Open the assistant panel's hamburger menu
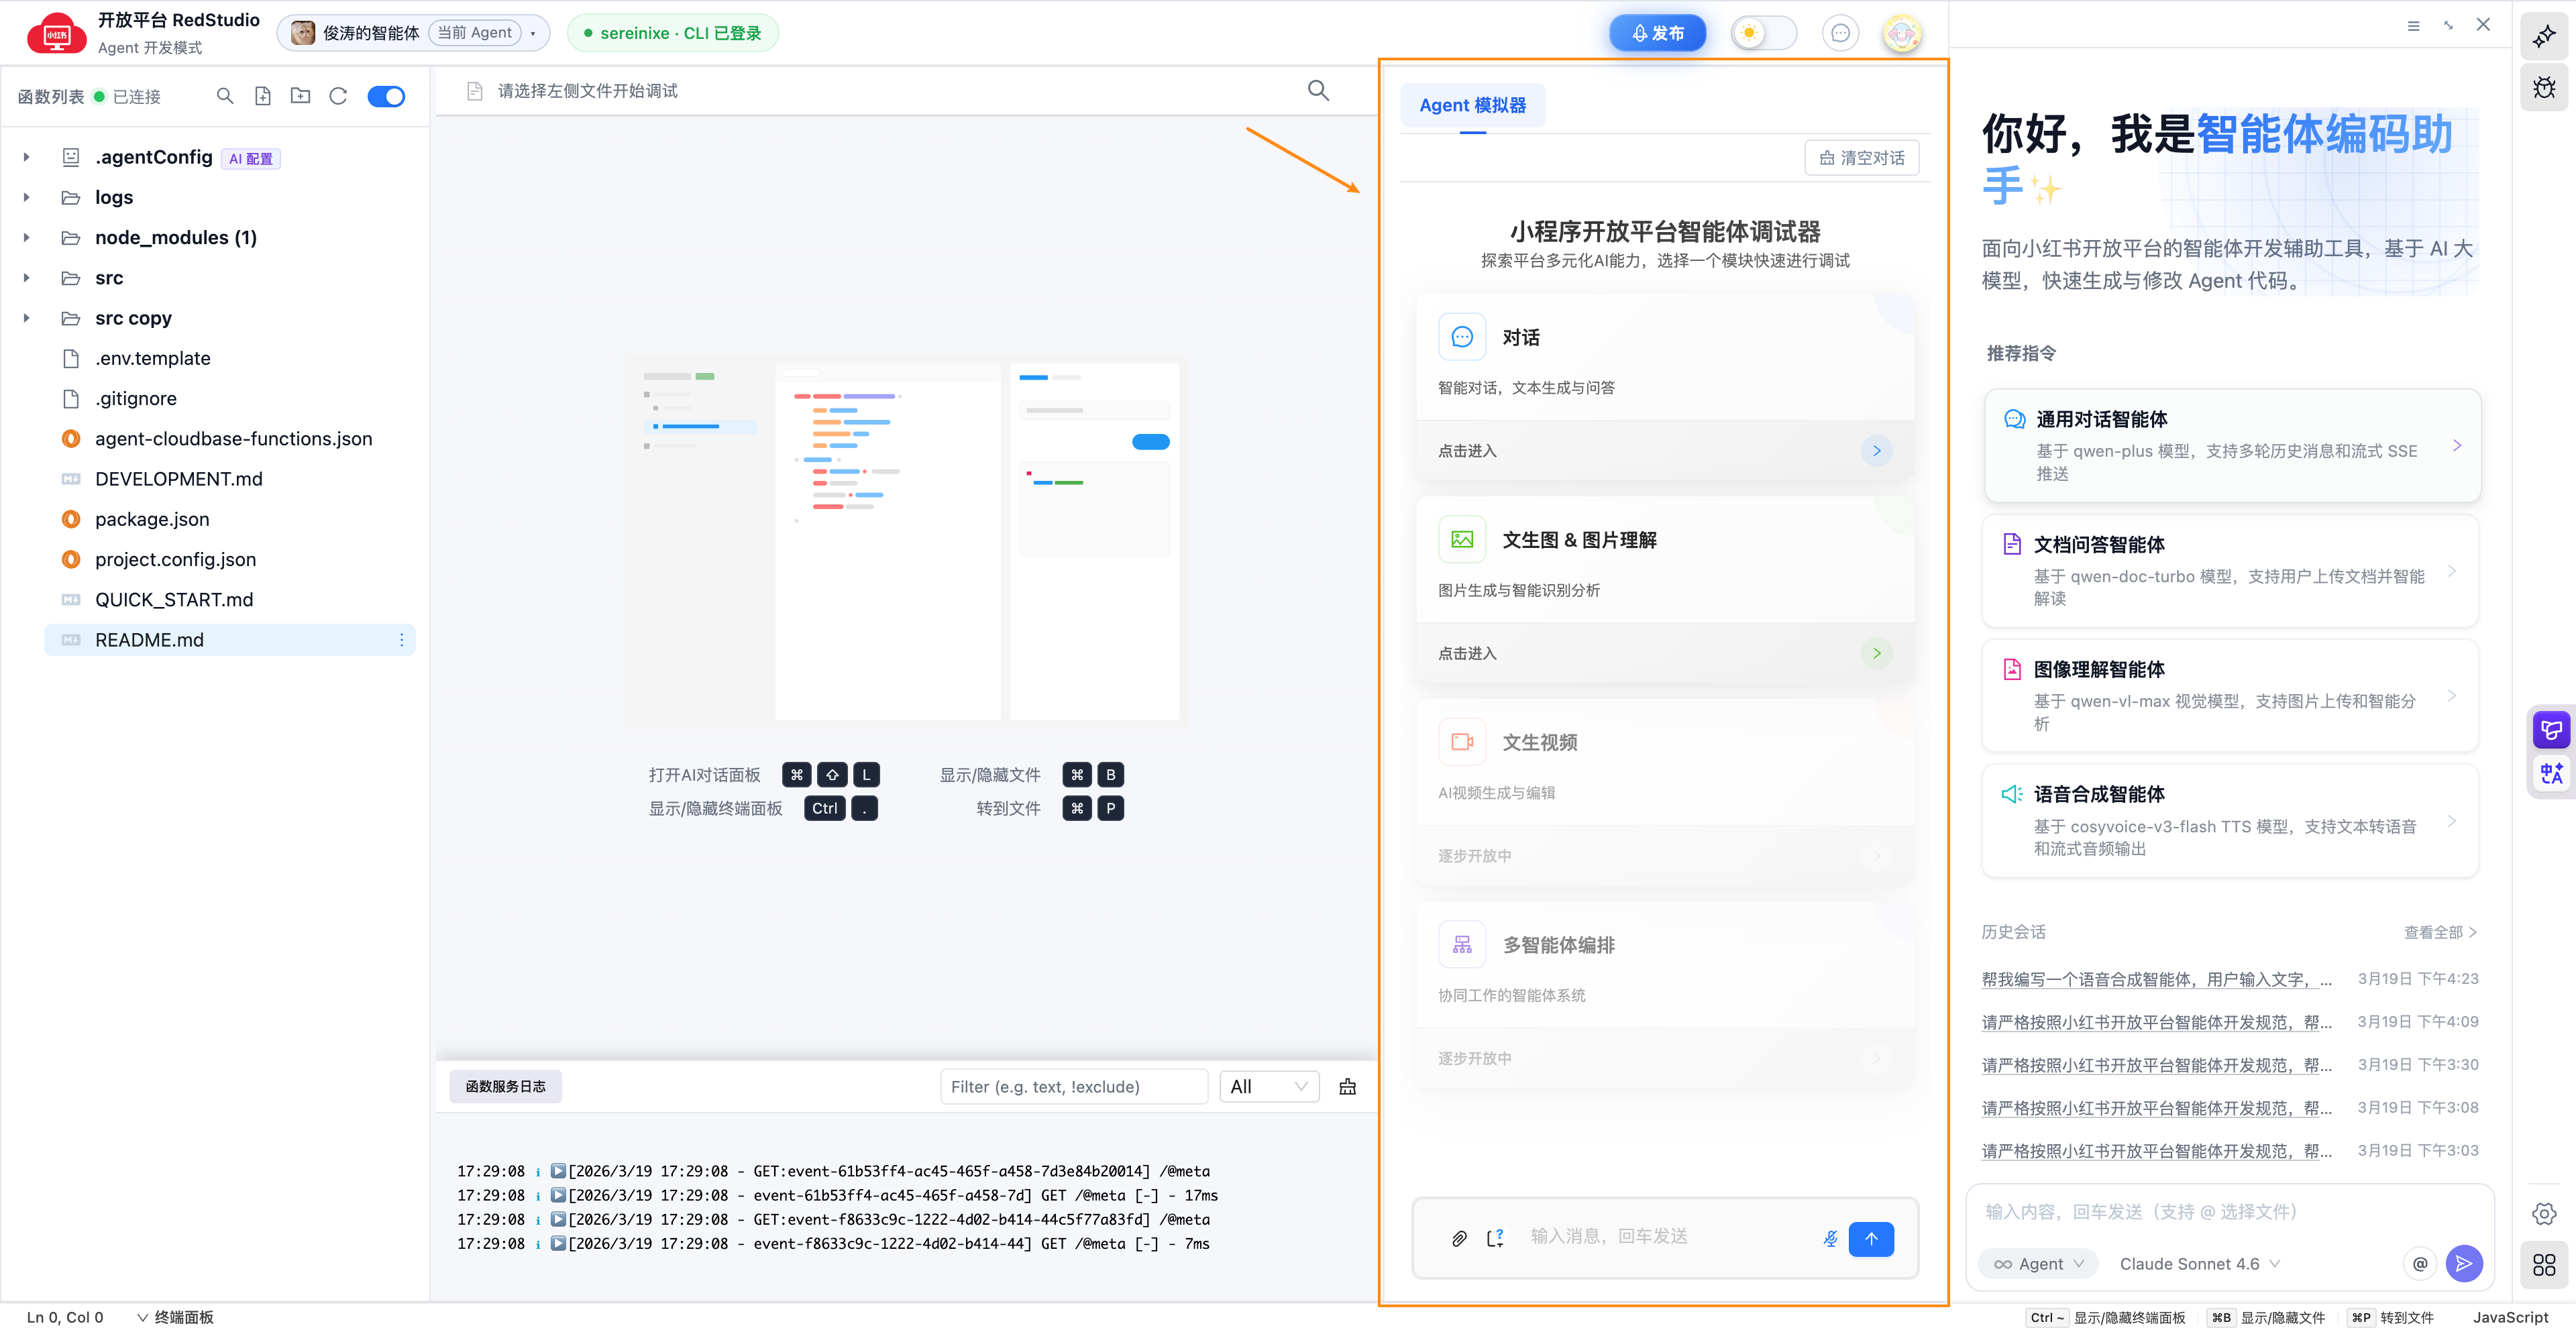Viewport: 2576px width, 1332px height. click(x=2413, y=25)
